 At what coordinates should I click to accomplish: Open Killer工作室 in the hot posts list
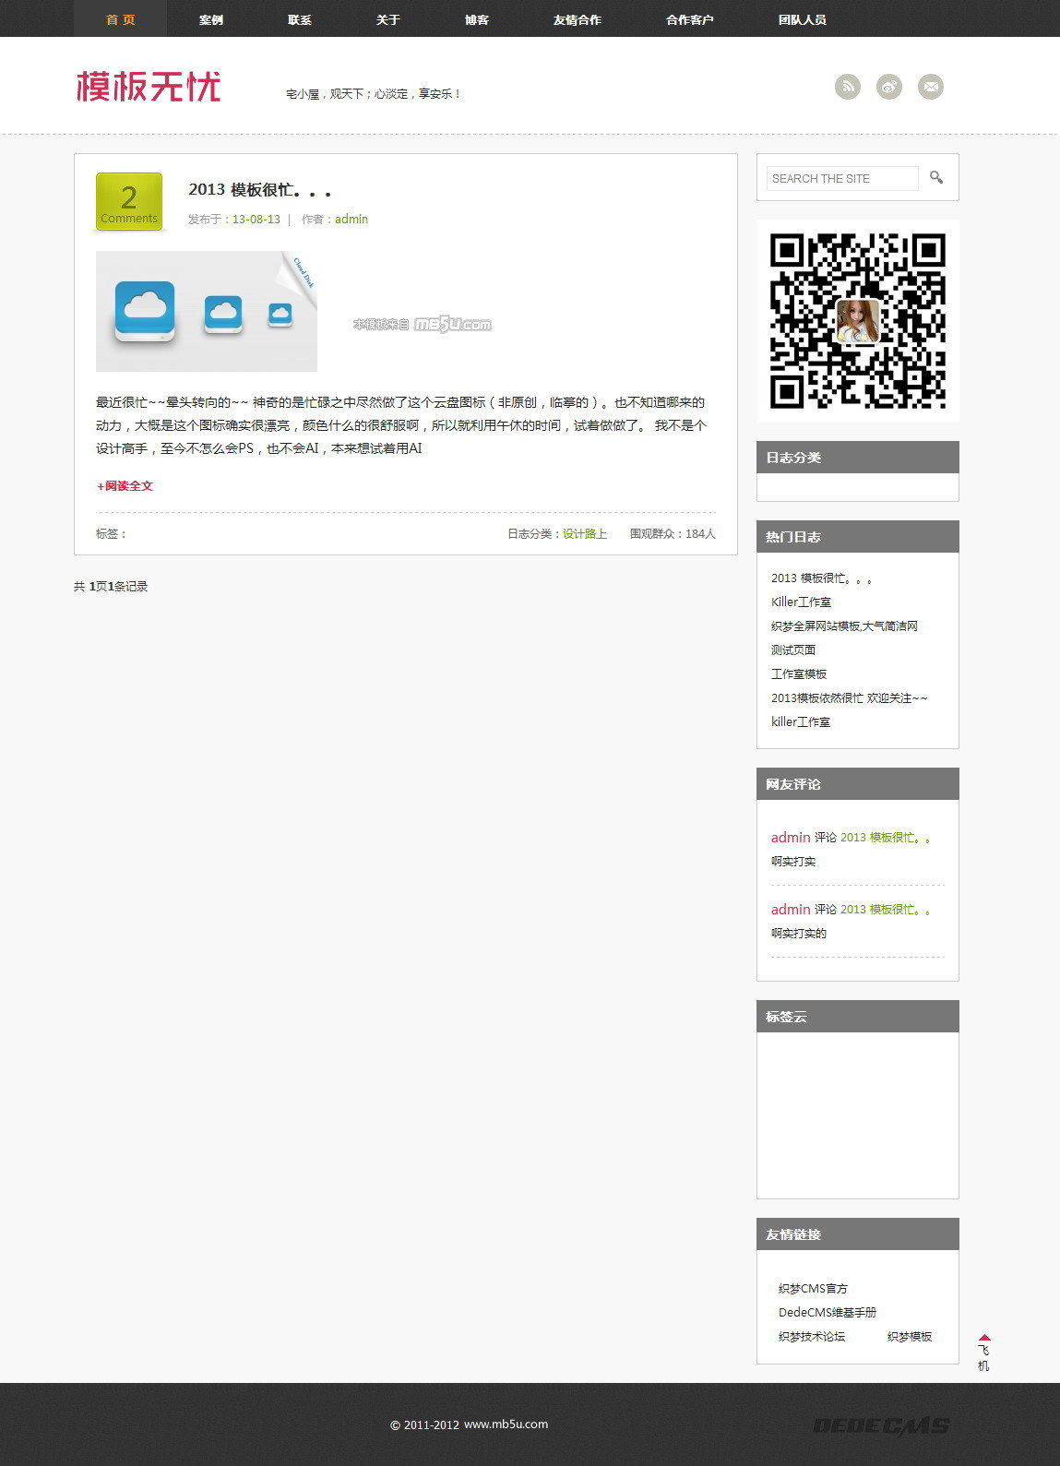(801, 602)
